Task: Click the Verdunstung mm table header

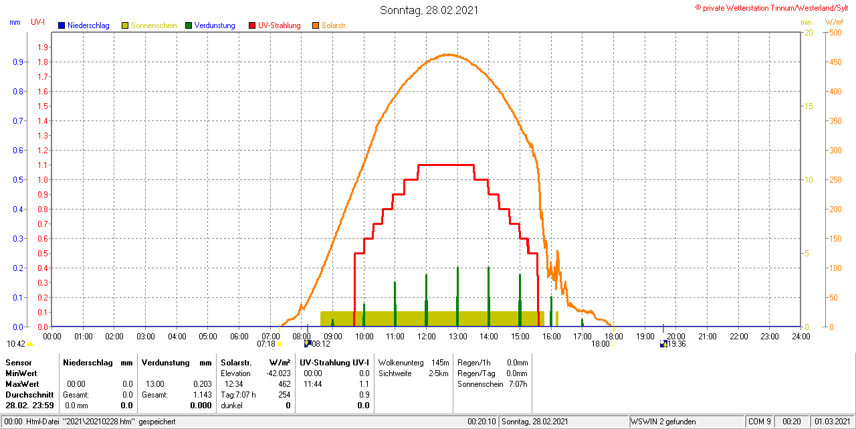Action: click(x=177, y=362)
